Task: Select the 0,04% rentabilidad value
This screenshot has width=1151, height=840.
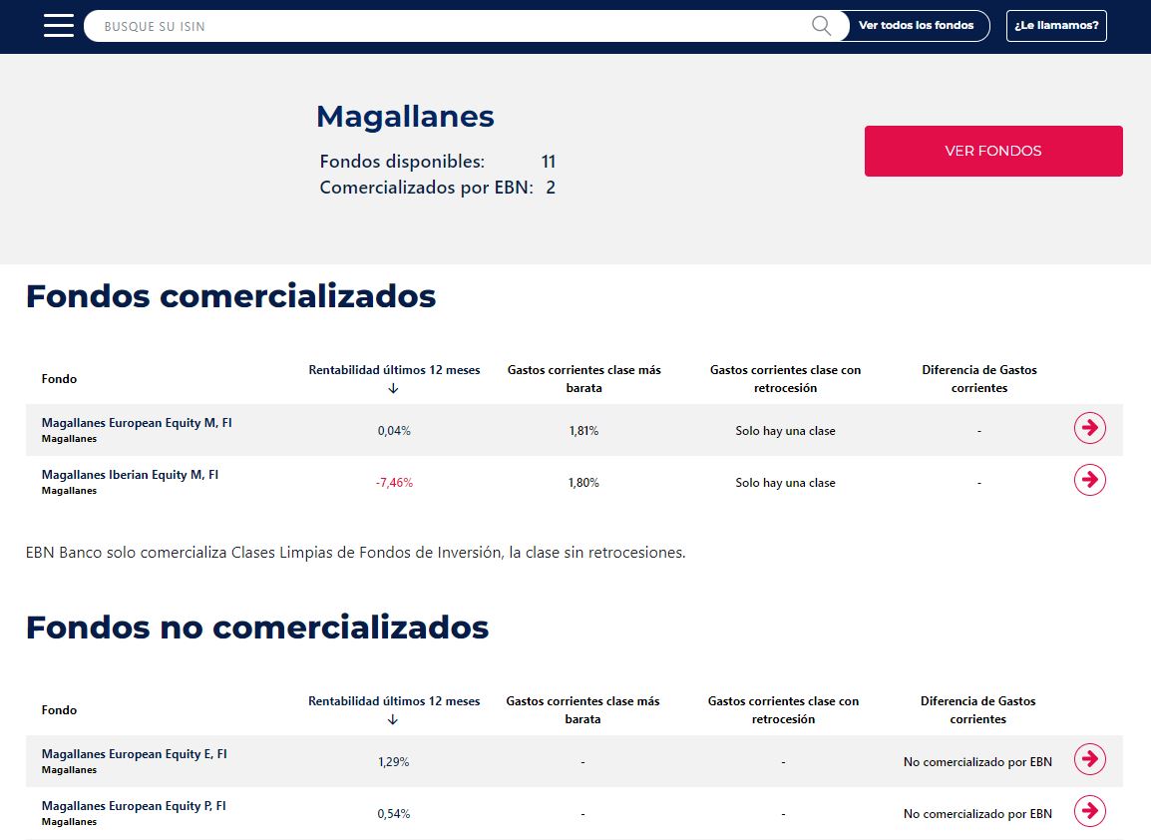Action: coord(394,431)
